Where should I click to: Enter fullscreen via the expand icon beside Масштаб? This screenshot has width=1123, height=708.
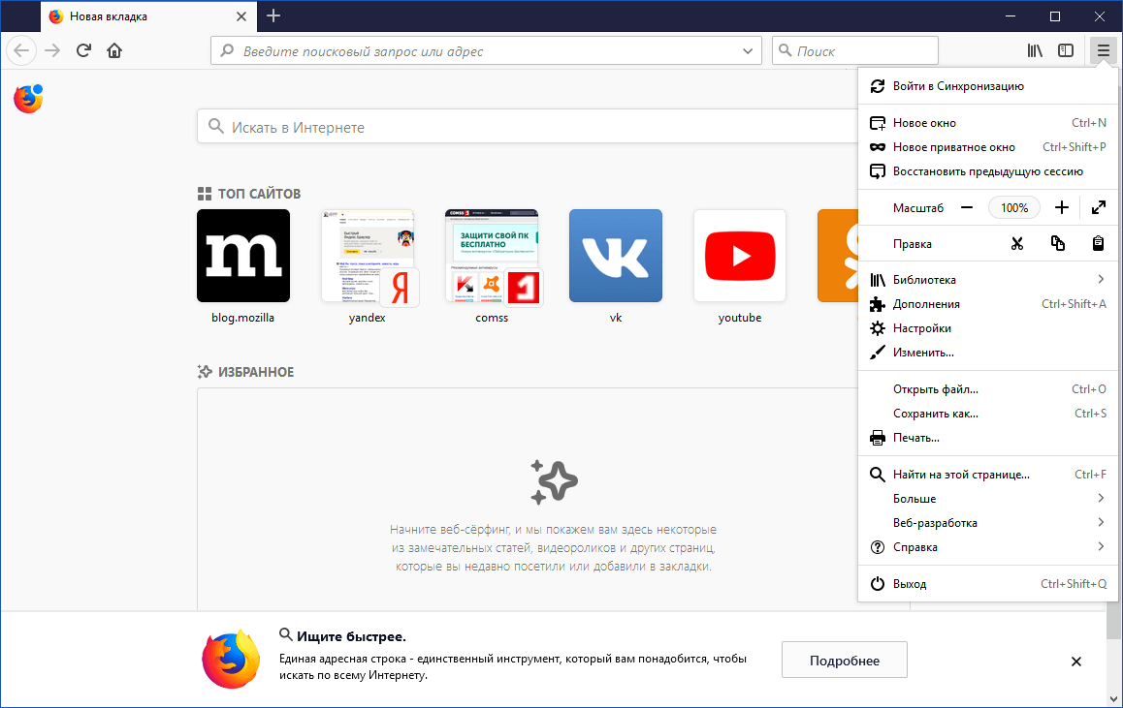pos(1098,206)
